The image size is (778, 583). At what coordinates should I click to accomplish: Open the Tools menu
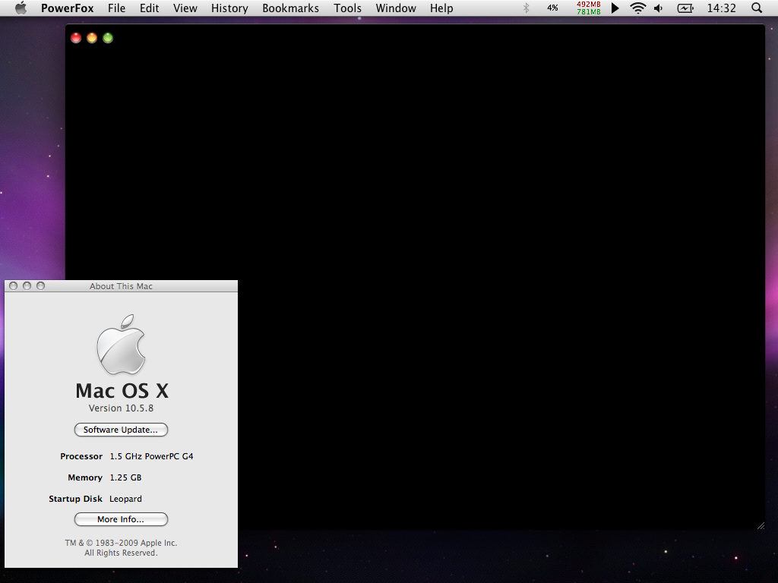[347, 8]
